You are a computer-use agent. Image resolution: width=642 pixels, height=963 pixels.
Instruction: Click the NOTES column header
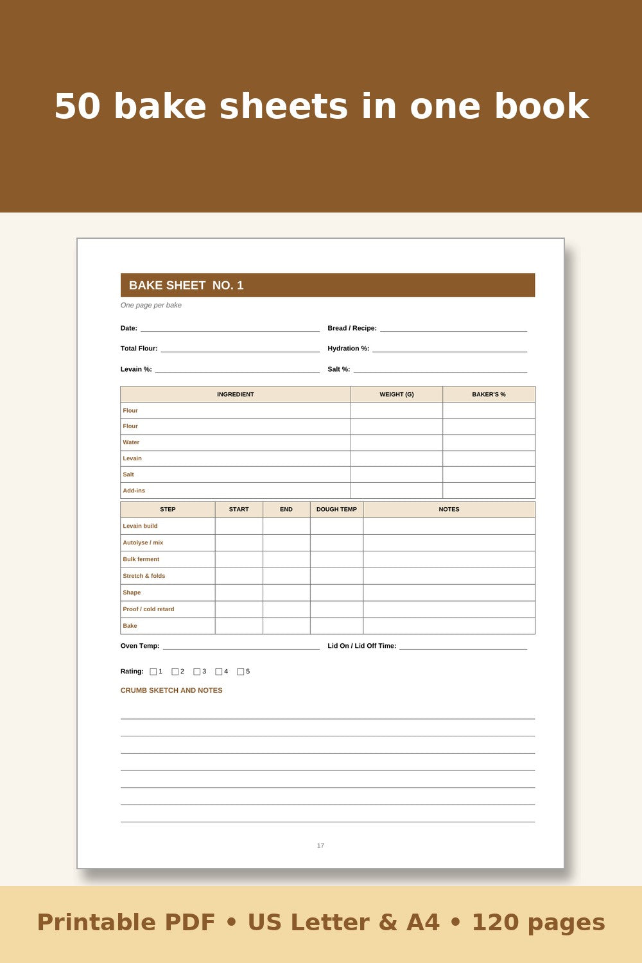(449, 509)
